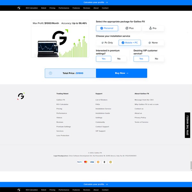The width and height of the screenshot is (192, 192).
Task: Open ROI Calculator in top navbar
Action: coord(32,8)
